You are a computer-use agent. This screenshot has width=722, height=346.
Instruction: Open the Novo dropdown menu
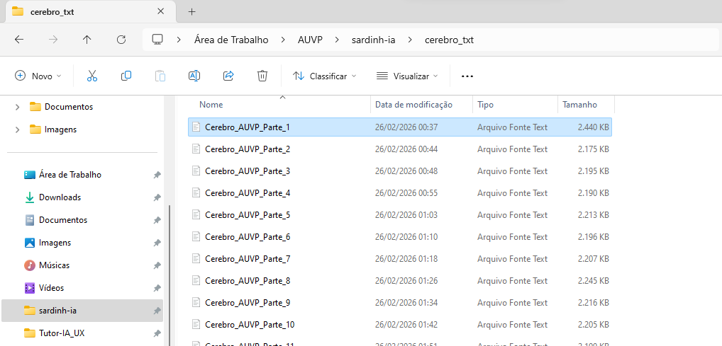[38, 76]
